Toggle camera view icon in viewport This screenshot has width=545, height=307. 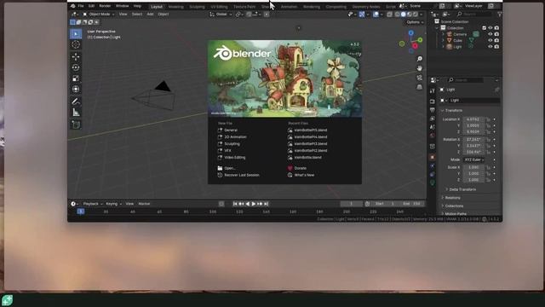pos(420,78)
